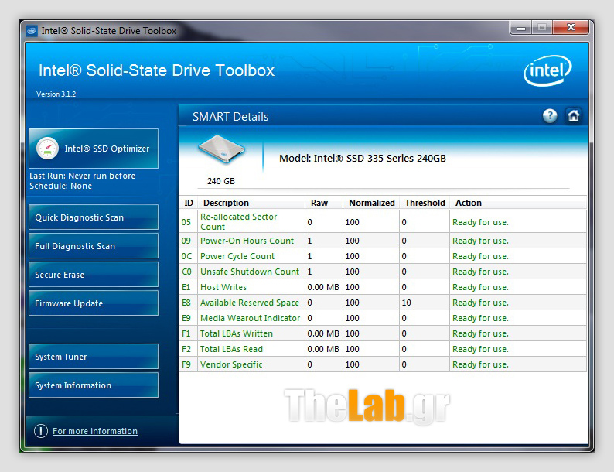
Task: Open System Tuner
Action: (94, 357)
